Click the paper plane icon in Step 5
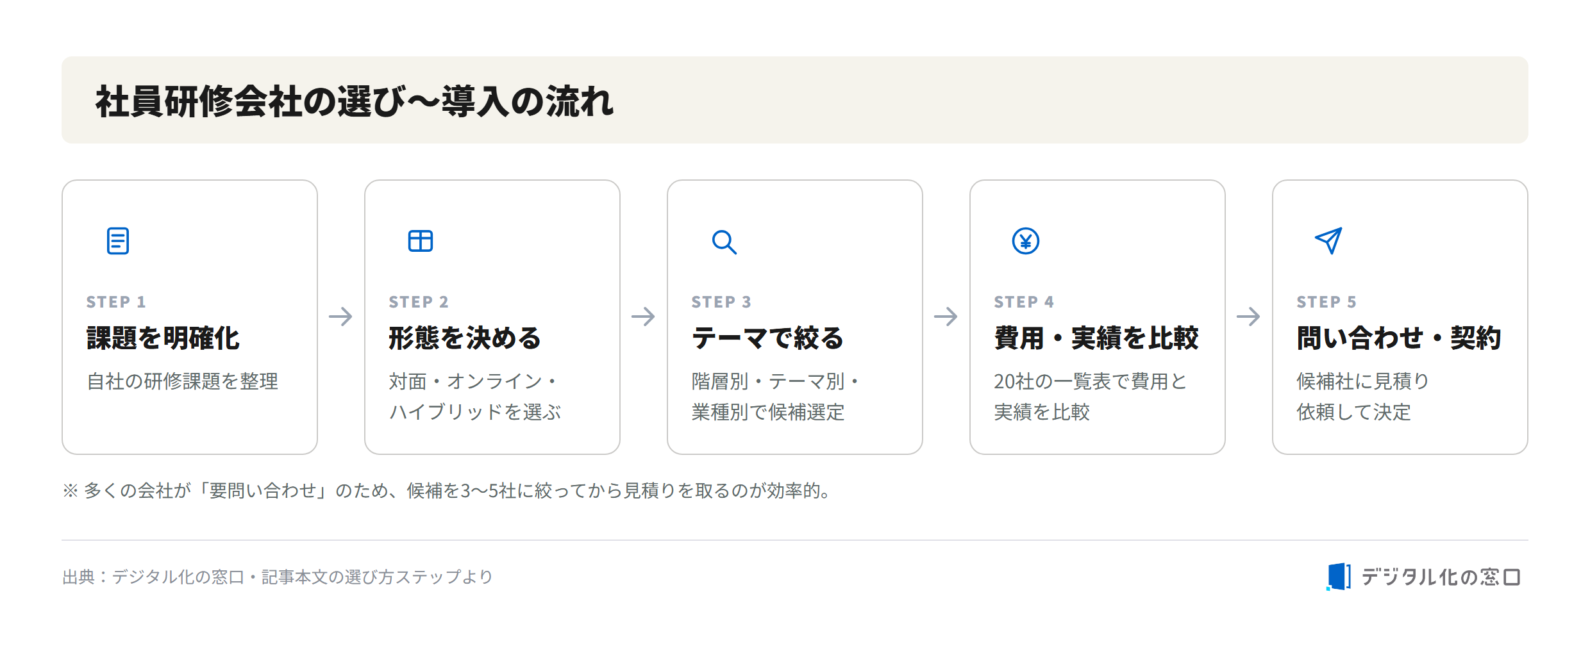This screenshot has height=651, width=1590. click(x=1328, y=241)
